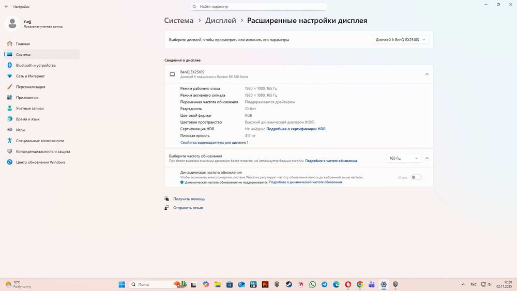The height and width of the screenshot is (291, 517).
Task: Open Task View from taskbar
Action: click(x=193, y=284)
